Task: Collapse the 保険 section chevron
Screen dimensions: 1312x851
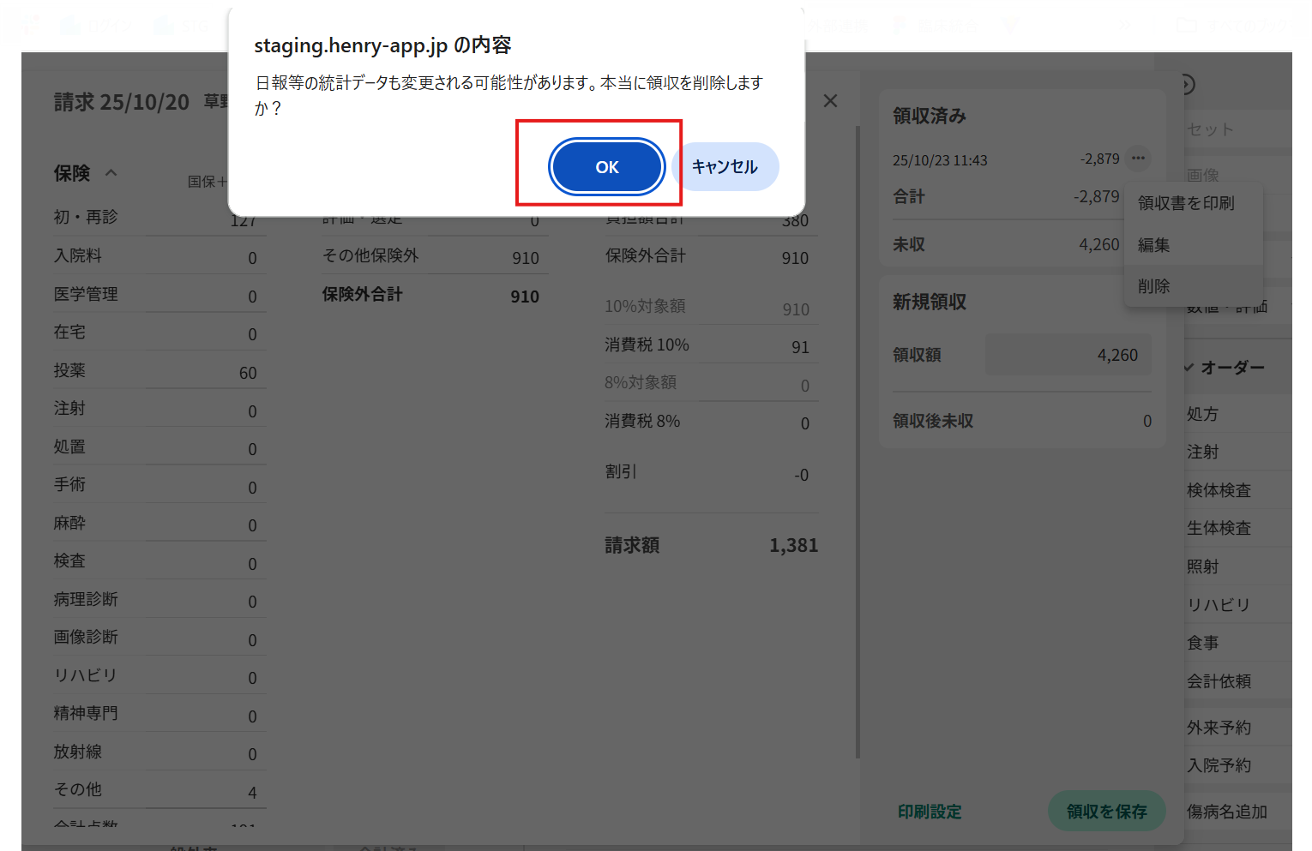Action: 111,173
